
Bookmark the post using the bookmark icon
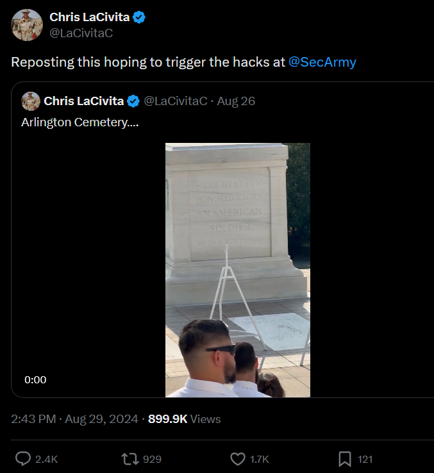pyautogui.click(x=344, y=459)
